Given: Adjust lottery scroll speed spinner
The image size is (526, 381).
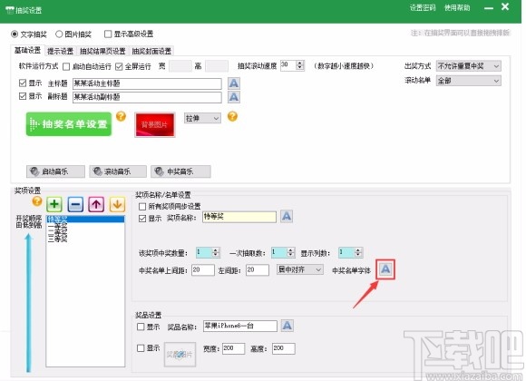Looking at the screenshot, I should click(x=300, y=64).
